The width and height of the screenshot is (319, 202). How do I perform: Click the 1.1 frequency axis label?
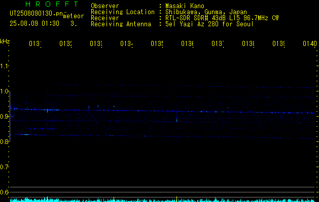[4, 66]
